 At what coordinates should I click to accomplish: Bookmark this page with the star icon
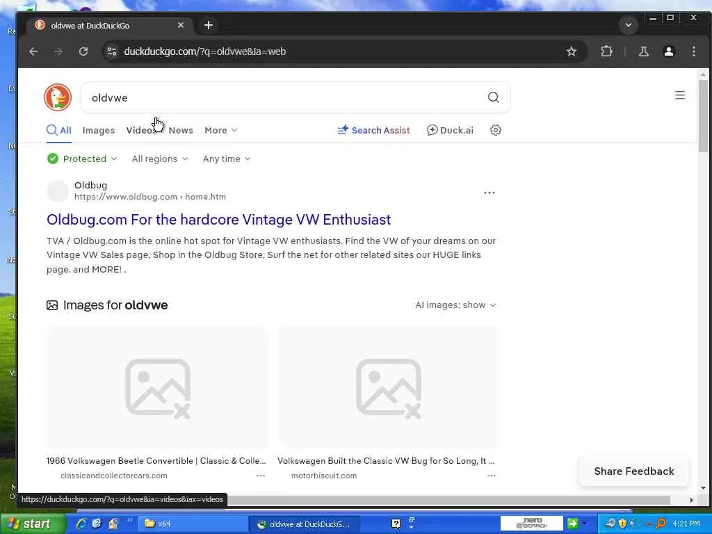click(x=572, y=51)
